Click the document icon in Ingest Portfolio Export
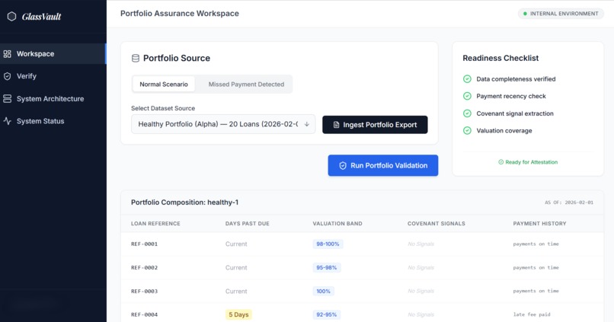614x322 pixels. click(336, 125)
